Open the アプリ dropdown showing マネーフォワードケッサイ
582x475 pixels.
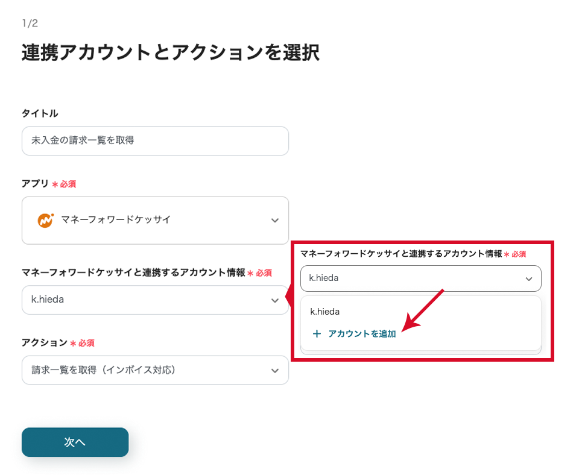coord(155,221)
